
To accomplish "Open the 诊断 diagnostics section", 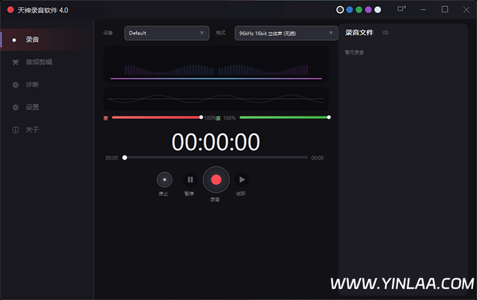I will 47,85.
